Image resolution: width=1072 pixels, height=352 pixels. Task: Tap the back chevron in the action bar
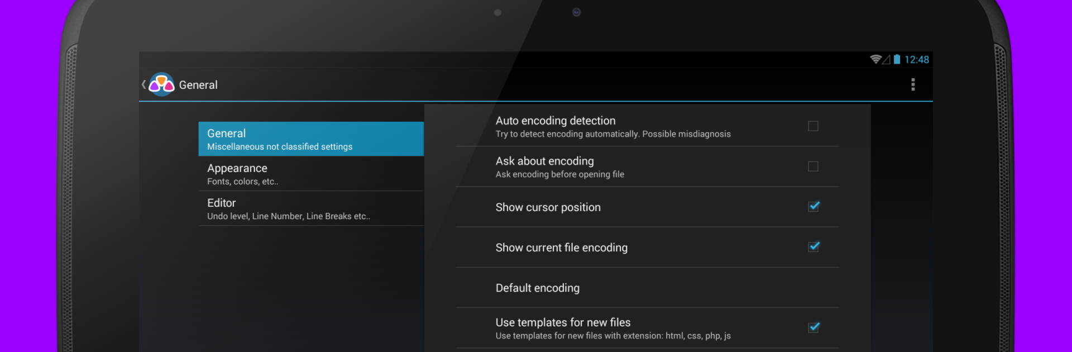[x=144, y=85]
